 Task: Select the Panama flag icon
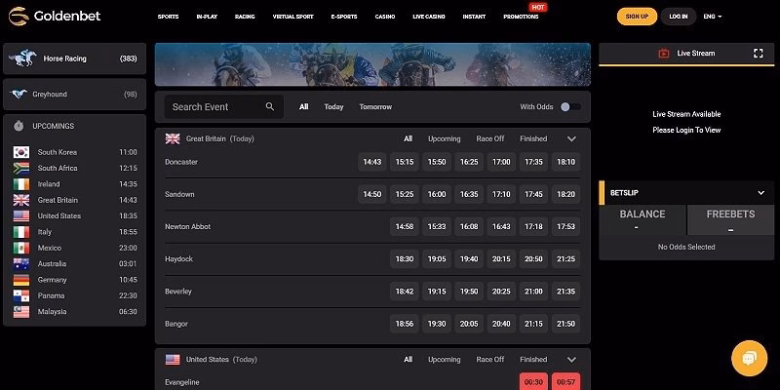pos(21,295)
